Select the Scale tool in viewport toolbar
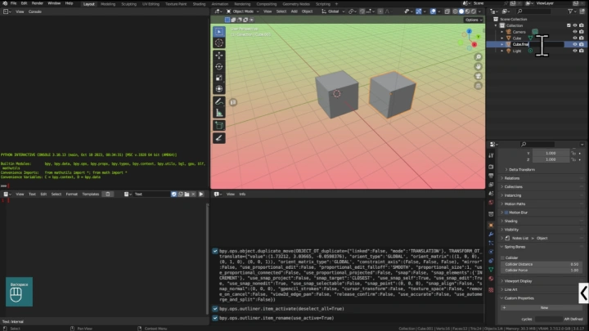589x331 pixels. tap(219, 77)
